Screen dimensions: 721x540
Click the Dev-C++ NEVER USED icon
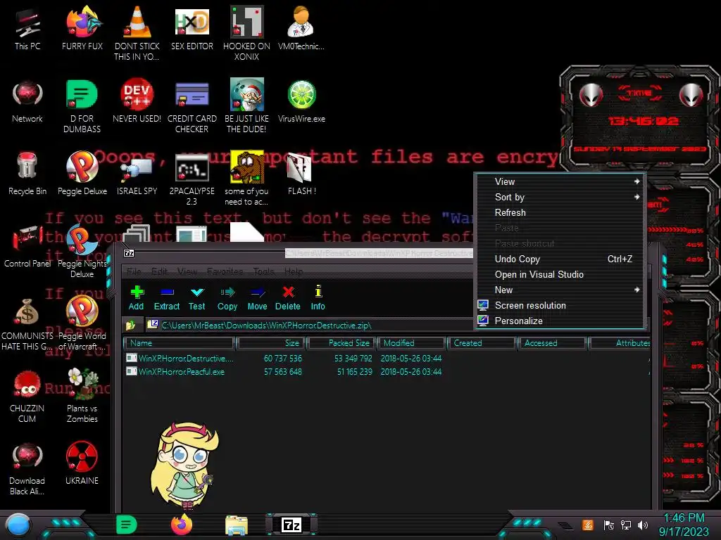click(137, 101)
